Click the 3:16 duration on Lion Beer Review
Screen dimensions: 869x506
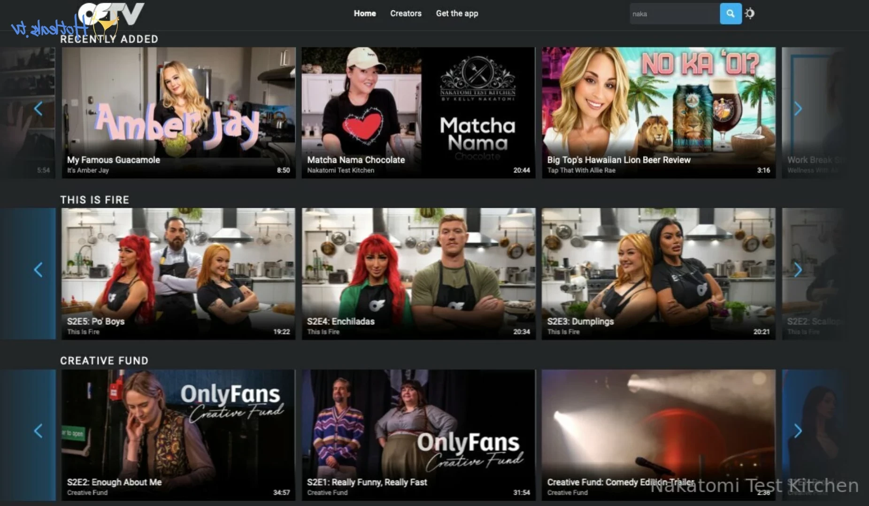point(763,170)
